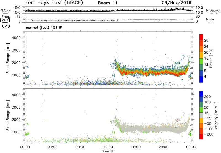Pick the red bottom segment of the velocity colorbar
The width and height of the screenshot is (221, 153).
[201, 137]
